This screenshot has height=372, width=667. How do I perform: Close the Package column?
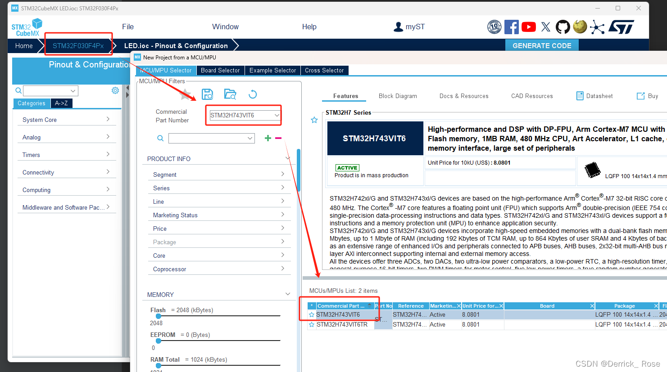click(x=656, y=306)
